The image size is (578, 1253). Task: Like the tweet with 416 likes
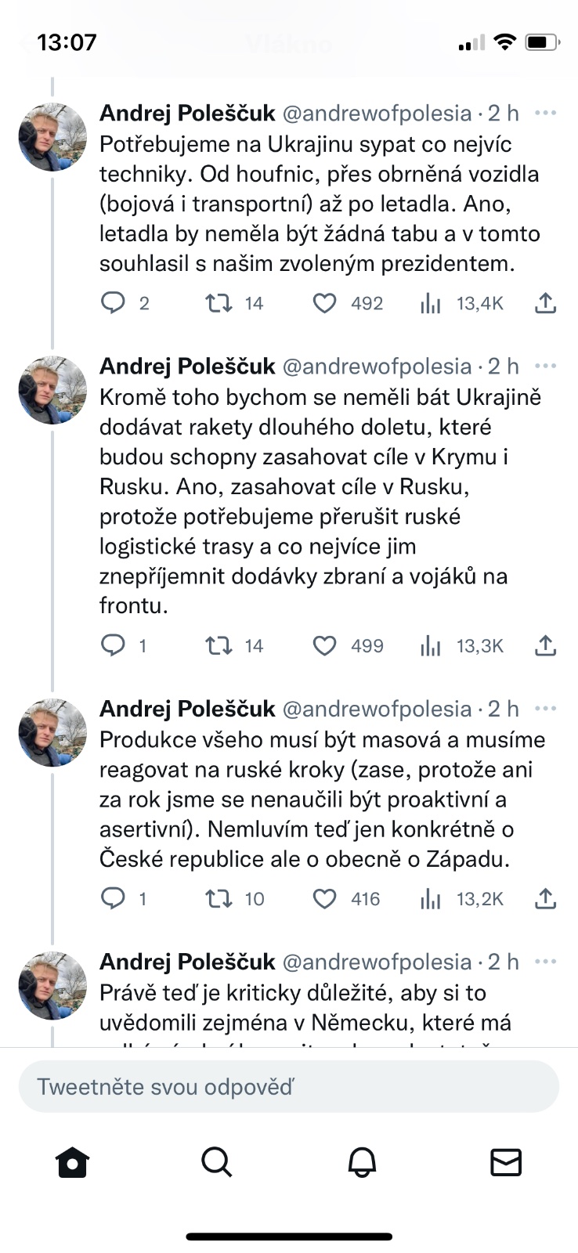point(325,898)
